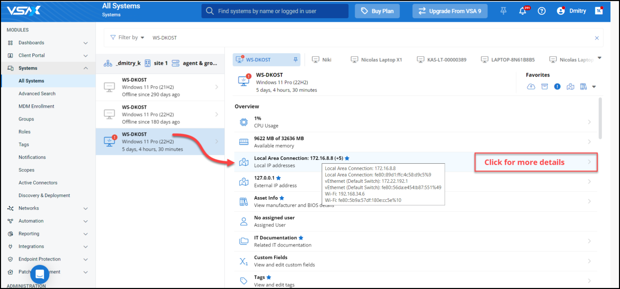Switch to the Niki tab
Image resolution: width=620 pixels, height=289 pixels.
click(x=322, y=60)
